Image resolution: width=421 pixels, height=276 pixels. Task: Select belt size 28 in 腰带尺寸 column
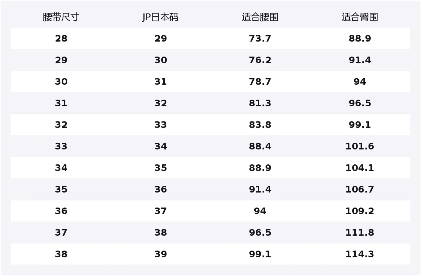point(61,38)
